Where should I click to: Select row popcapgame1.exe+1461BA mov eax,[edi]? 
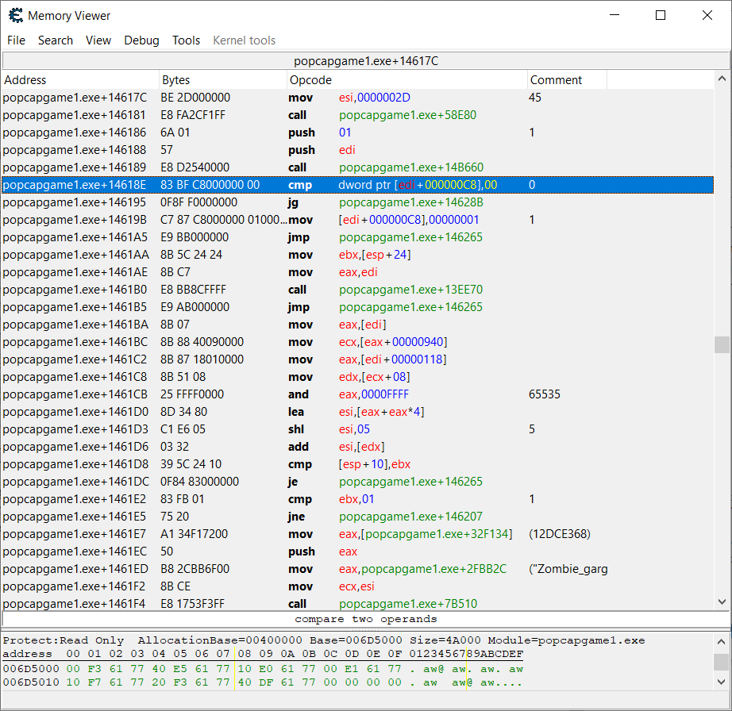pyautogui.click(x=357, y=325)
